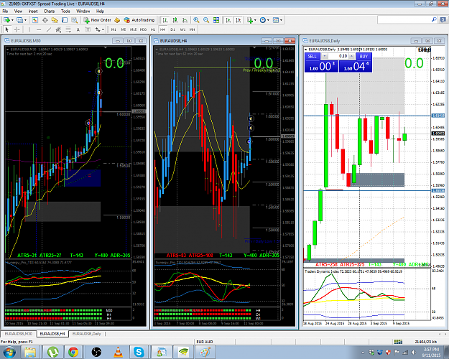
Task: Open the Indicators list icon
Action: tap(250, 20)
